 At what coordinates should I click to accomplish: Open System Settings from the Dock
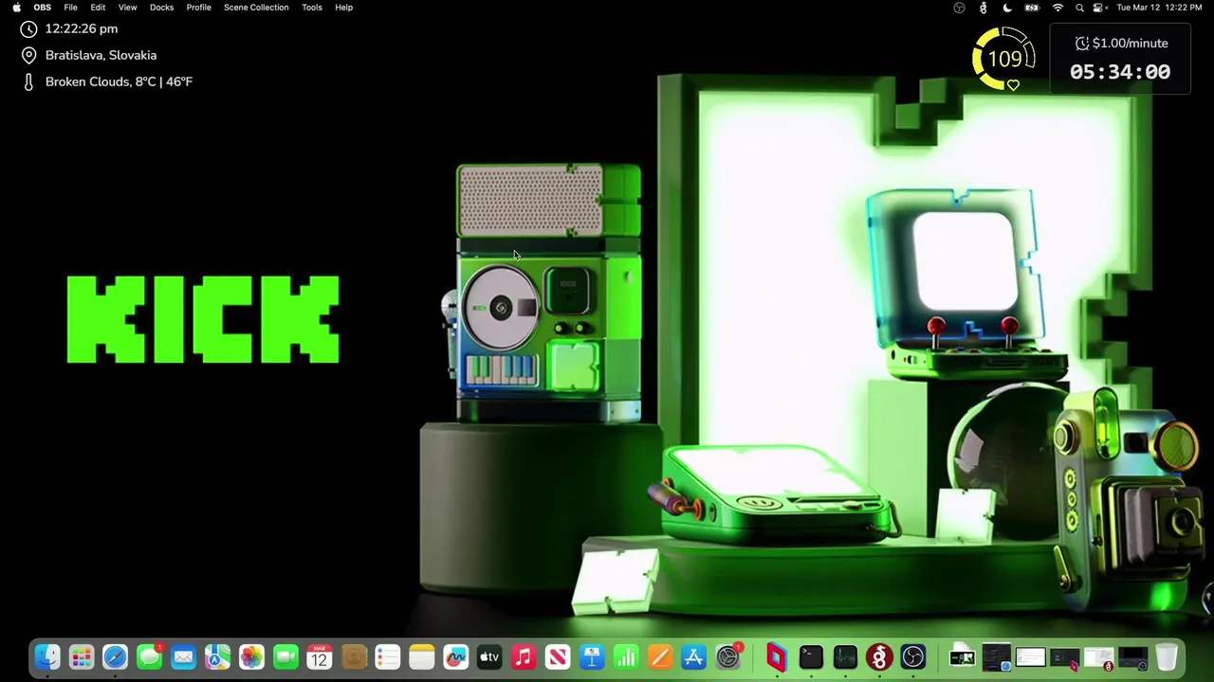pyautogui.click(x=728, y=656)
